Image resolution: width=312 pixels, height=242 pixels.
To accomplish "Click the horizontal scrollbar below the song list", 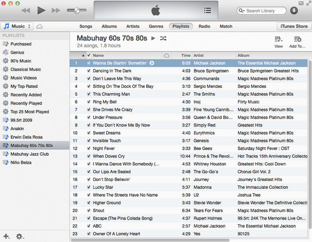I will pos(150,240).
